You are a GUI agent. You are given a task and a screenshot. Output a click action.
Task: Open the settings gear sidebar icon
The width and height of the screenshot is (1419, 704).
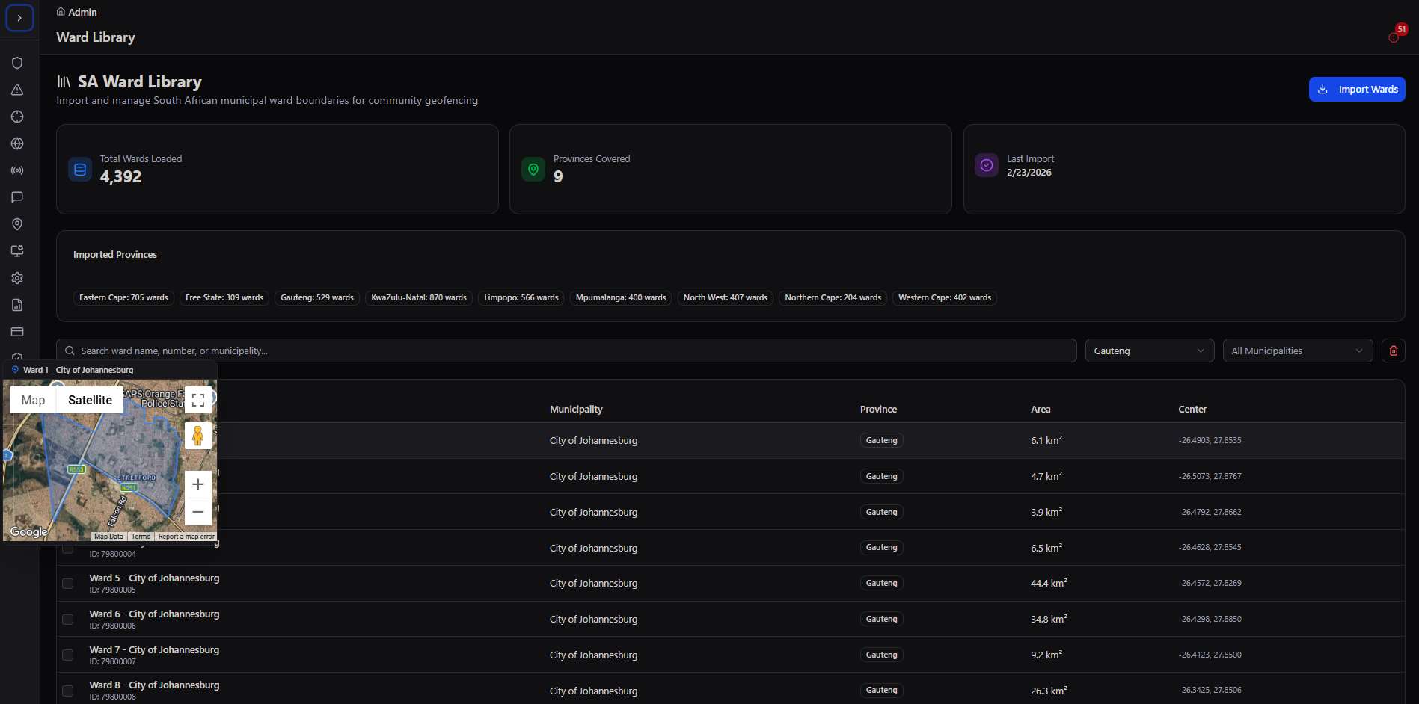point(17,278)
